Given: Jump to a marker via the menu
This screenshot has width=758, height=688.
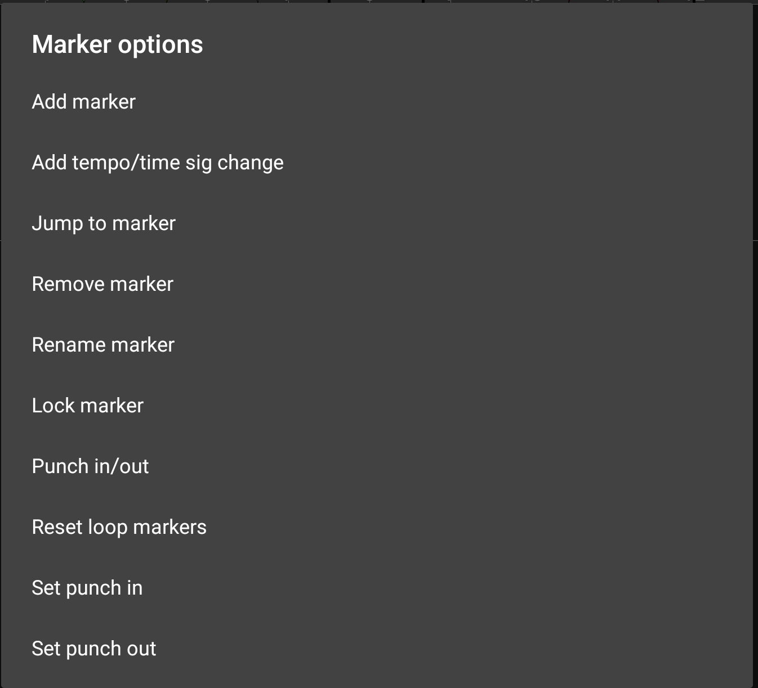Looking at the screenshot, I should point(104,223).
